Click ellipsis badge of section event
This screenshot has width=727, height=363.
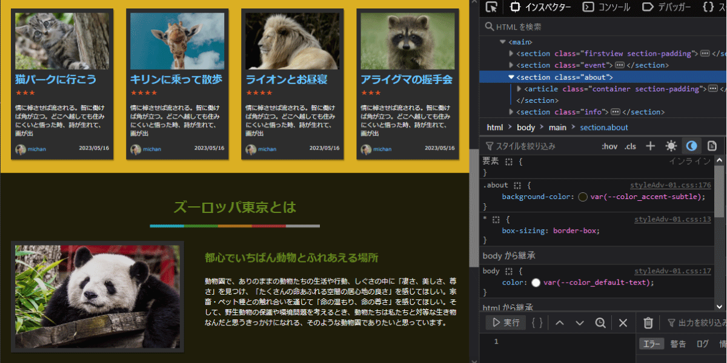620,65
